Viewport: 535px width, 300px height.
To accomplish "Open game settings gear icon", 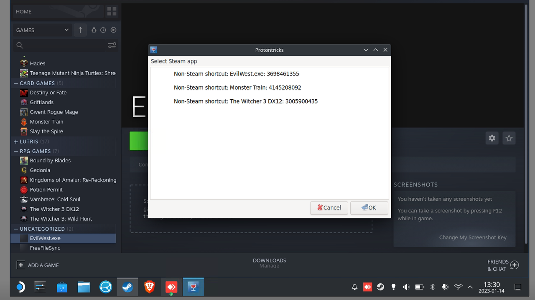I will pos(492,138).
